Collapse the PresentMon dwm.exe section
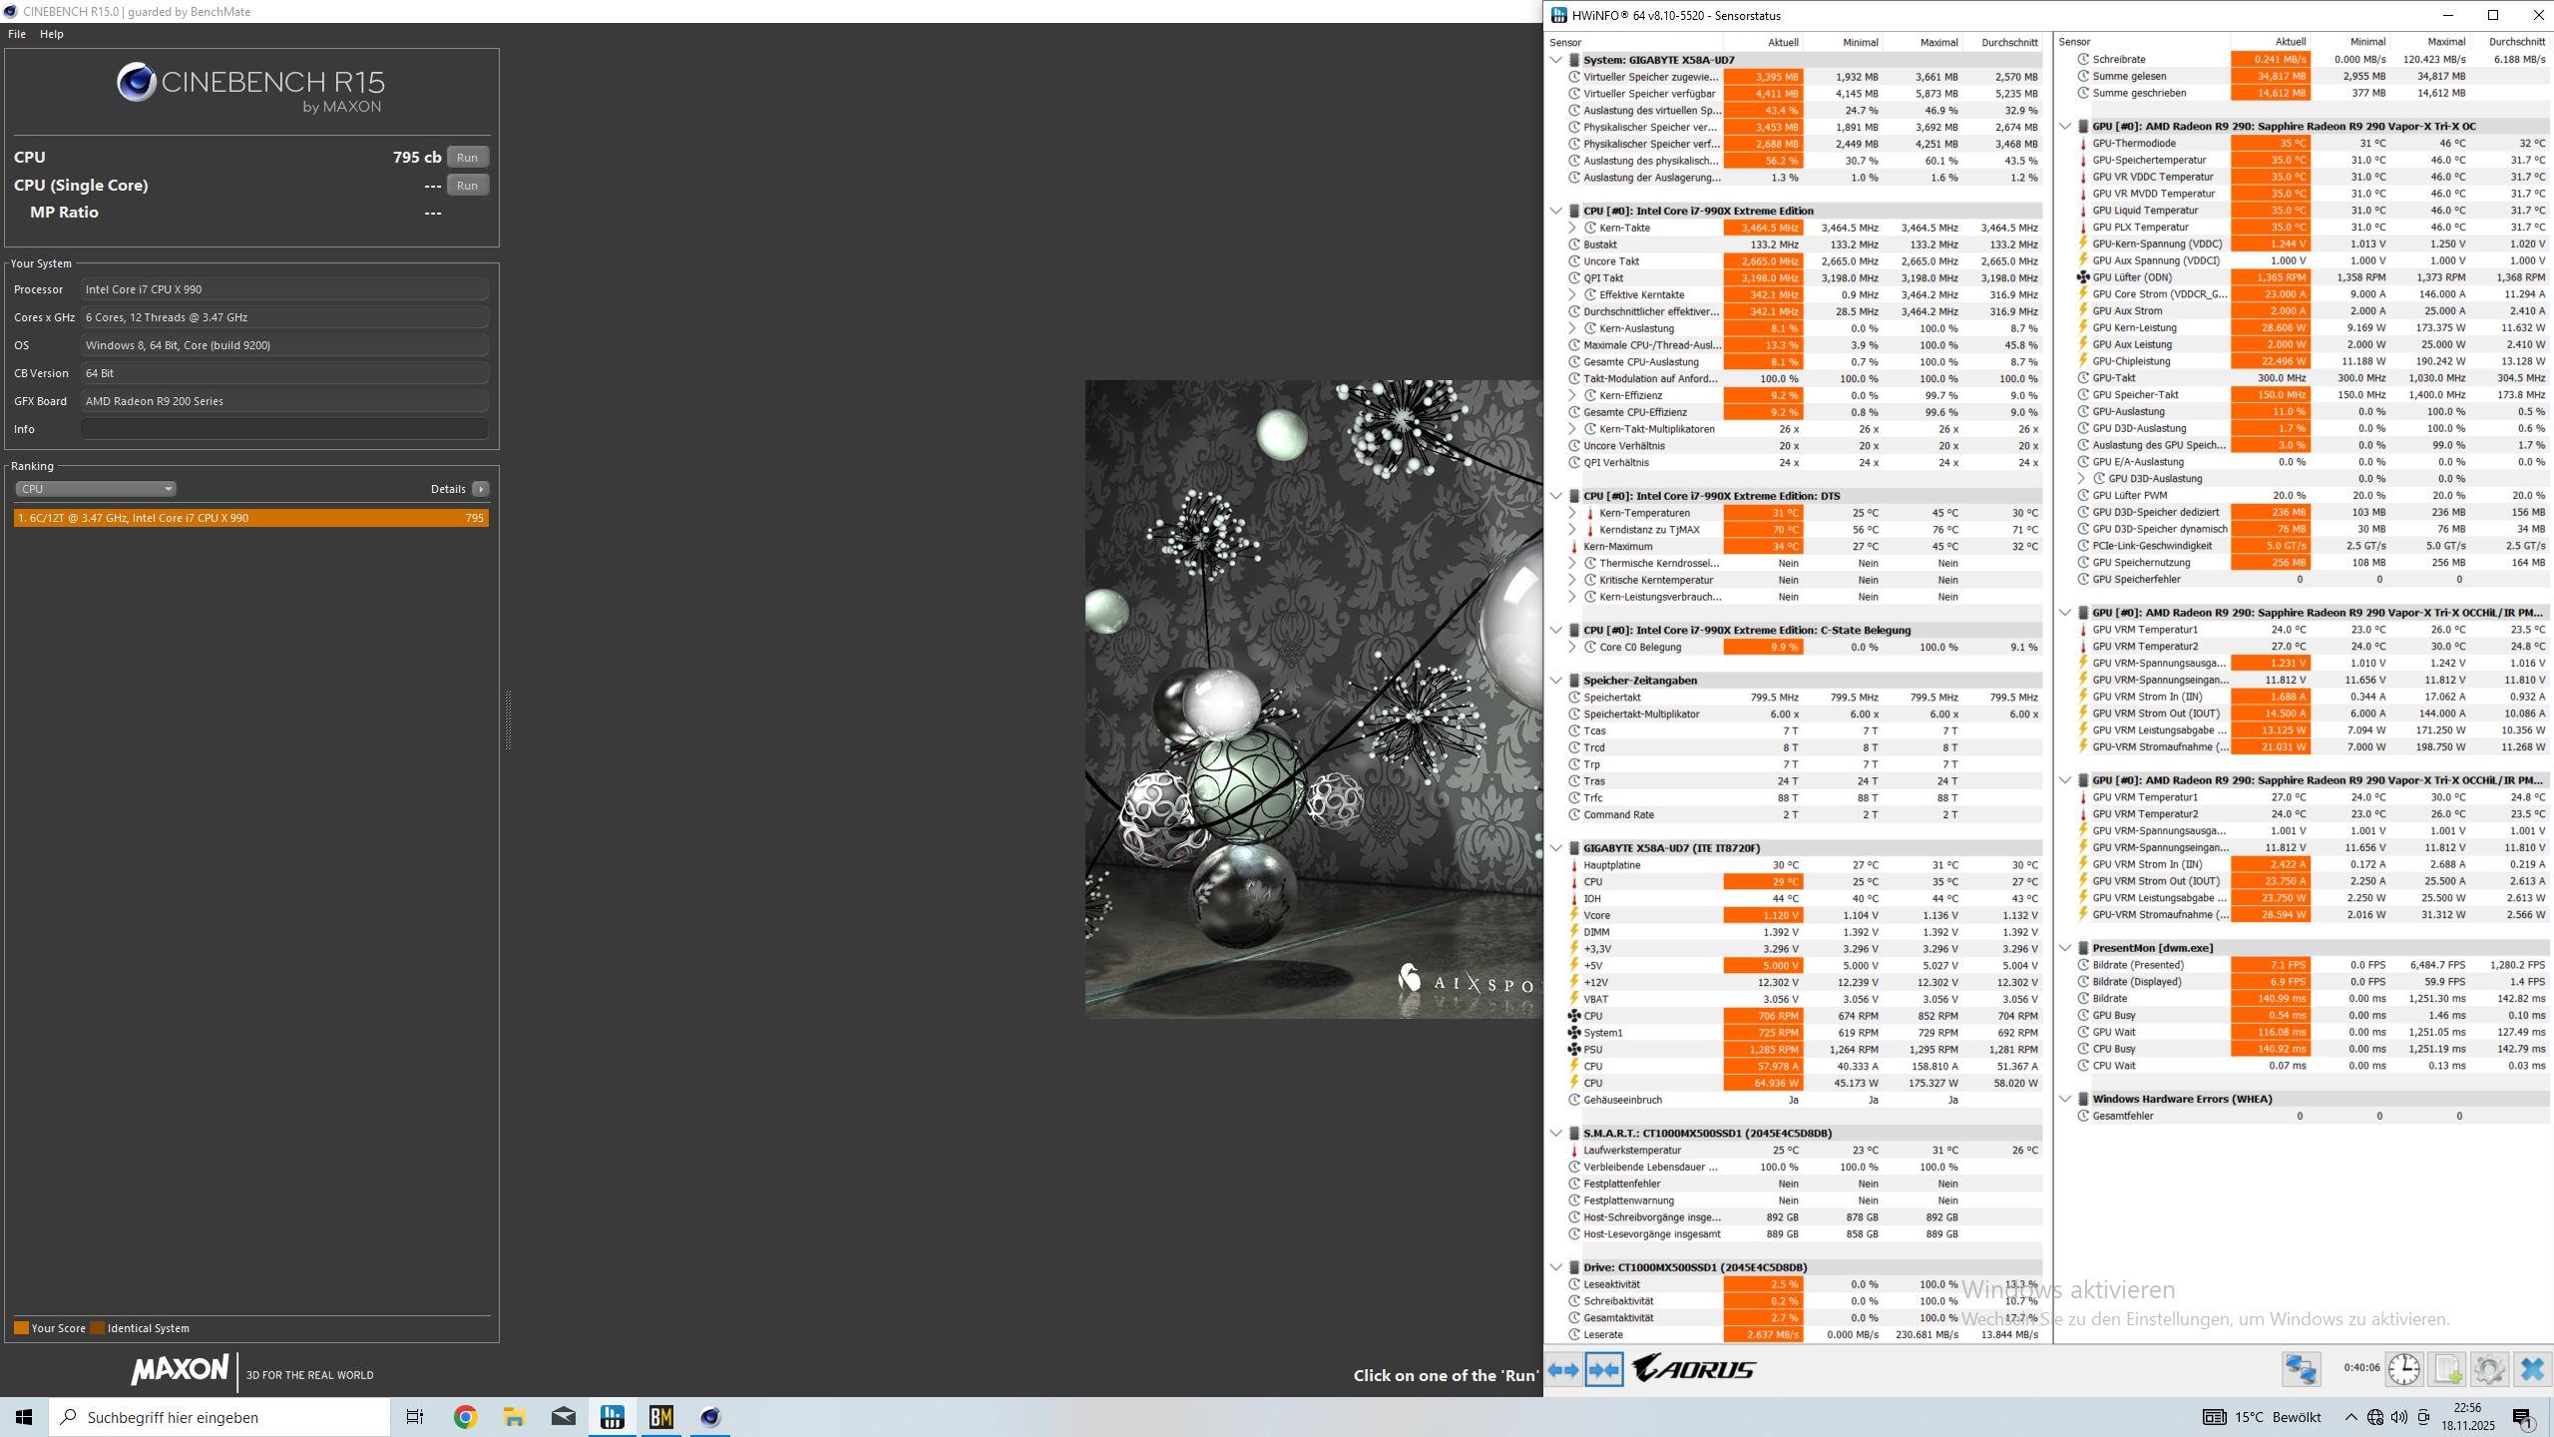Viewport: 2554px width, 1437px height. pos(2065,948)
